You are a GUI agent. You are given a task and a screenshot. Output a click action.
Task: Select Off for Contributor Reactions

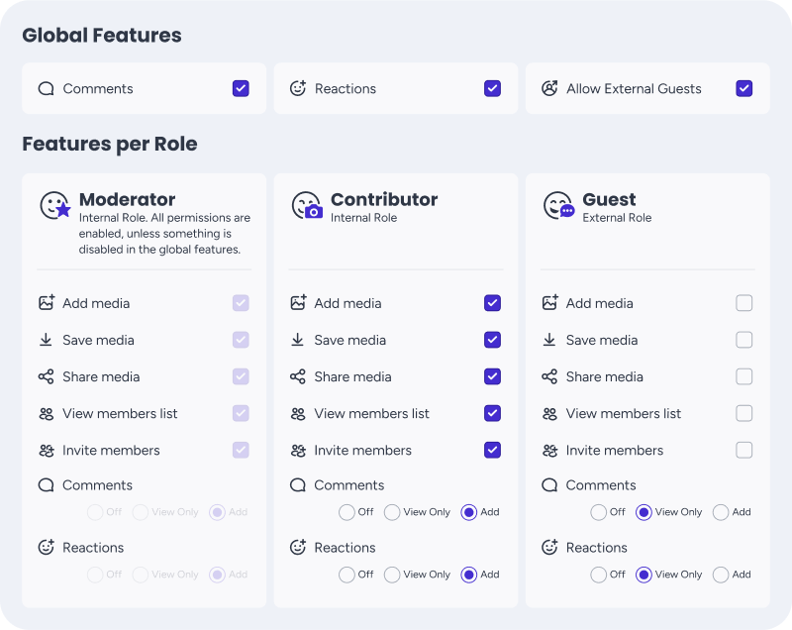[x=347, y=575]
